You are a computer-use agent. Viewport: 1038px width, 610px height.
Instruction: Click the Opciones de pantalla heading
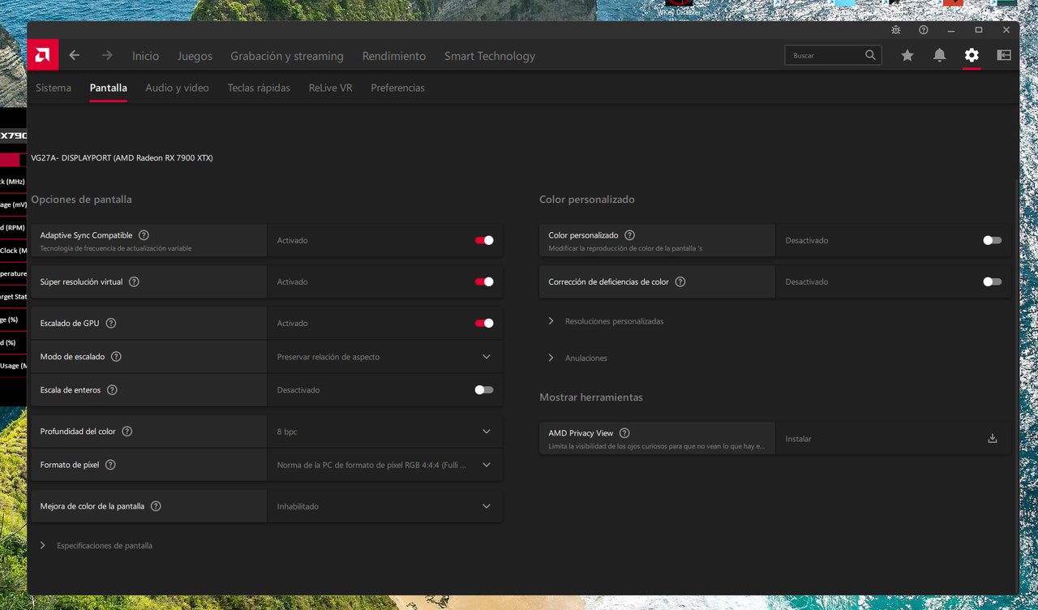coord(81,200)
